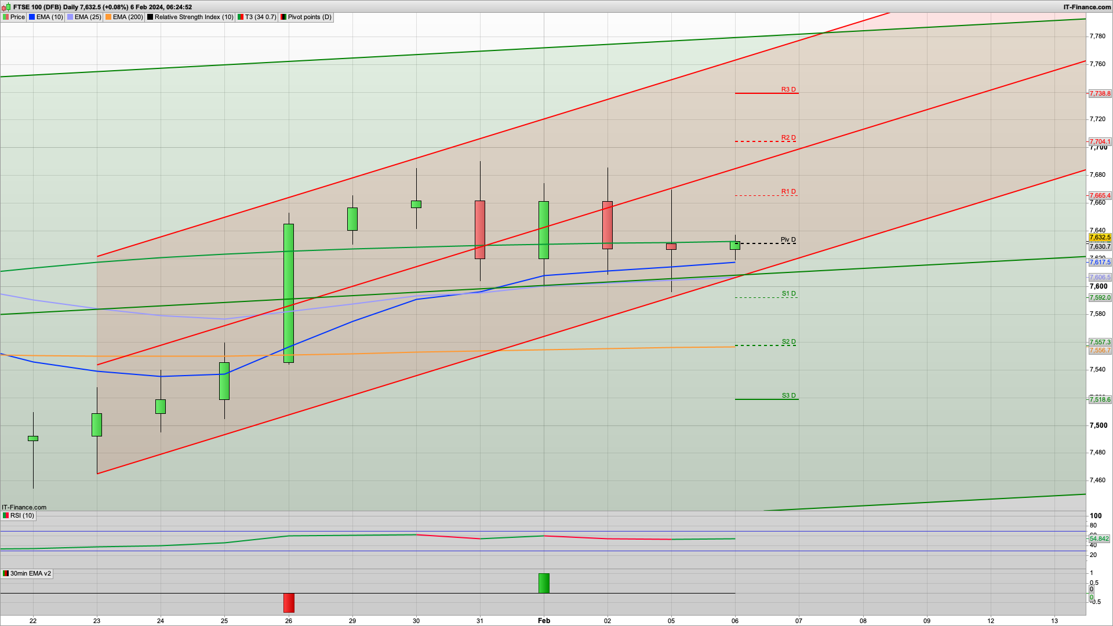Click the lavender 7,606.5 EMA price tag
Viewport: 1113px width, 626px height.
[x=1100, y=277]
